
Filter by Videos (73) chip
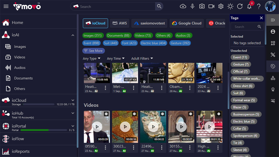pyautogui.click(x=143, y=35)
